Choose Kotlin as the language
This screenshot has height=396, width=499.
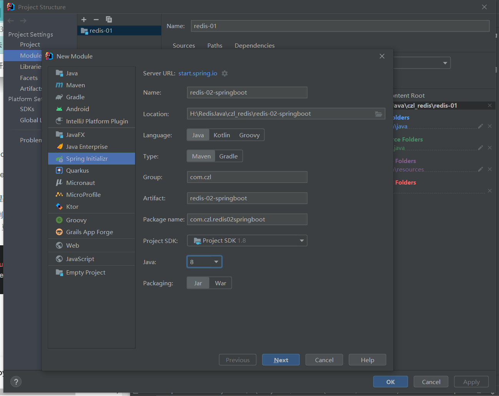(x=222, y=135)
